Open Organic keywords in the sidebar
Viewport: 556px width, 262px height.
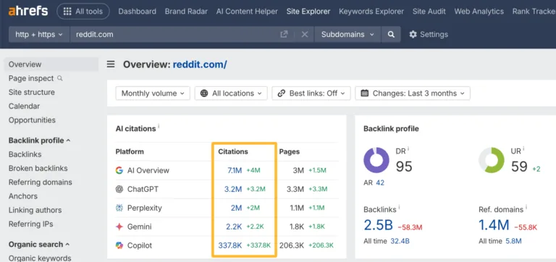click(x=40, y=258)
